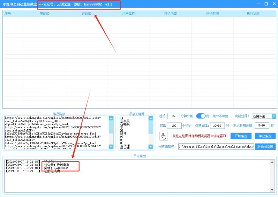
Task: Select the 执行状态 column header
Action: [253, 14]
